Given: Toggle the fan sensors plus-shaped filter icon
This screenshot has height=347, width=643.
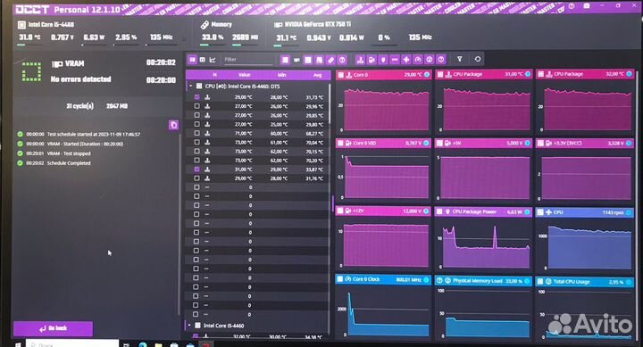Looking at the screenshot, I should [x=406, y=60].
